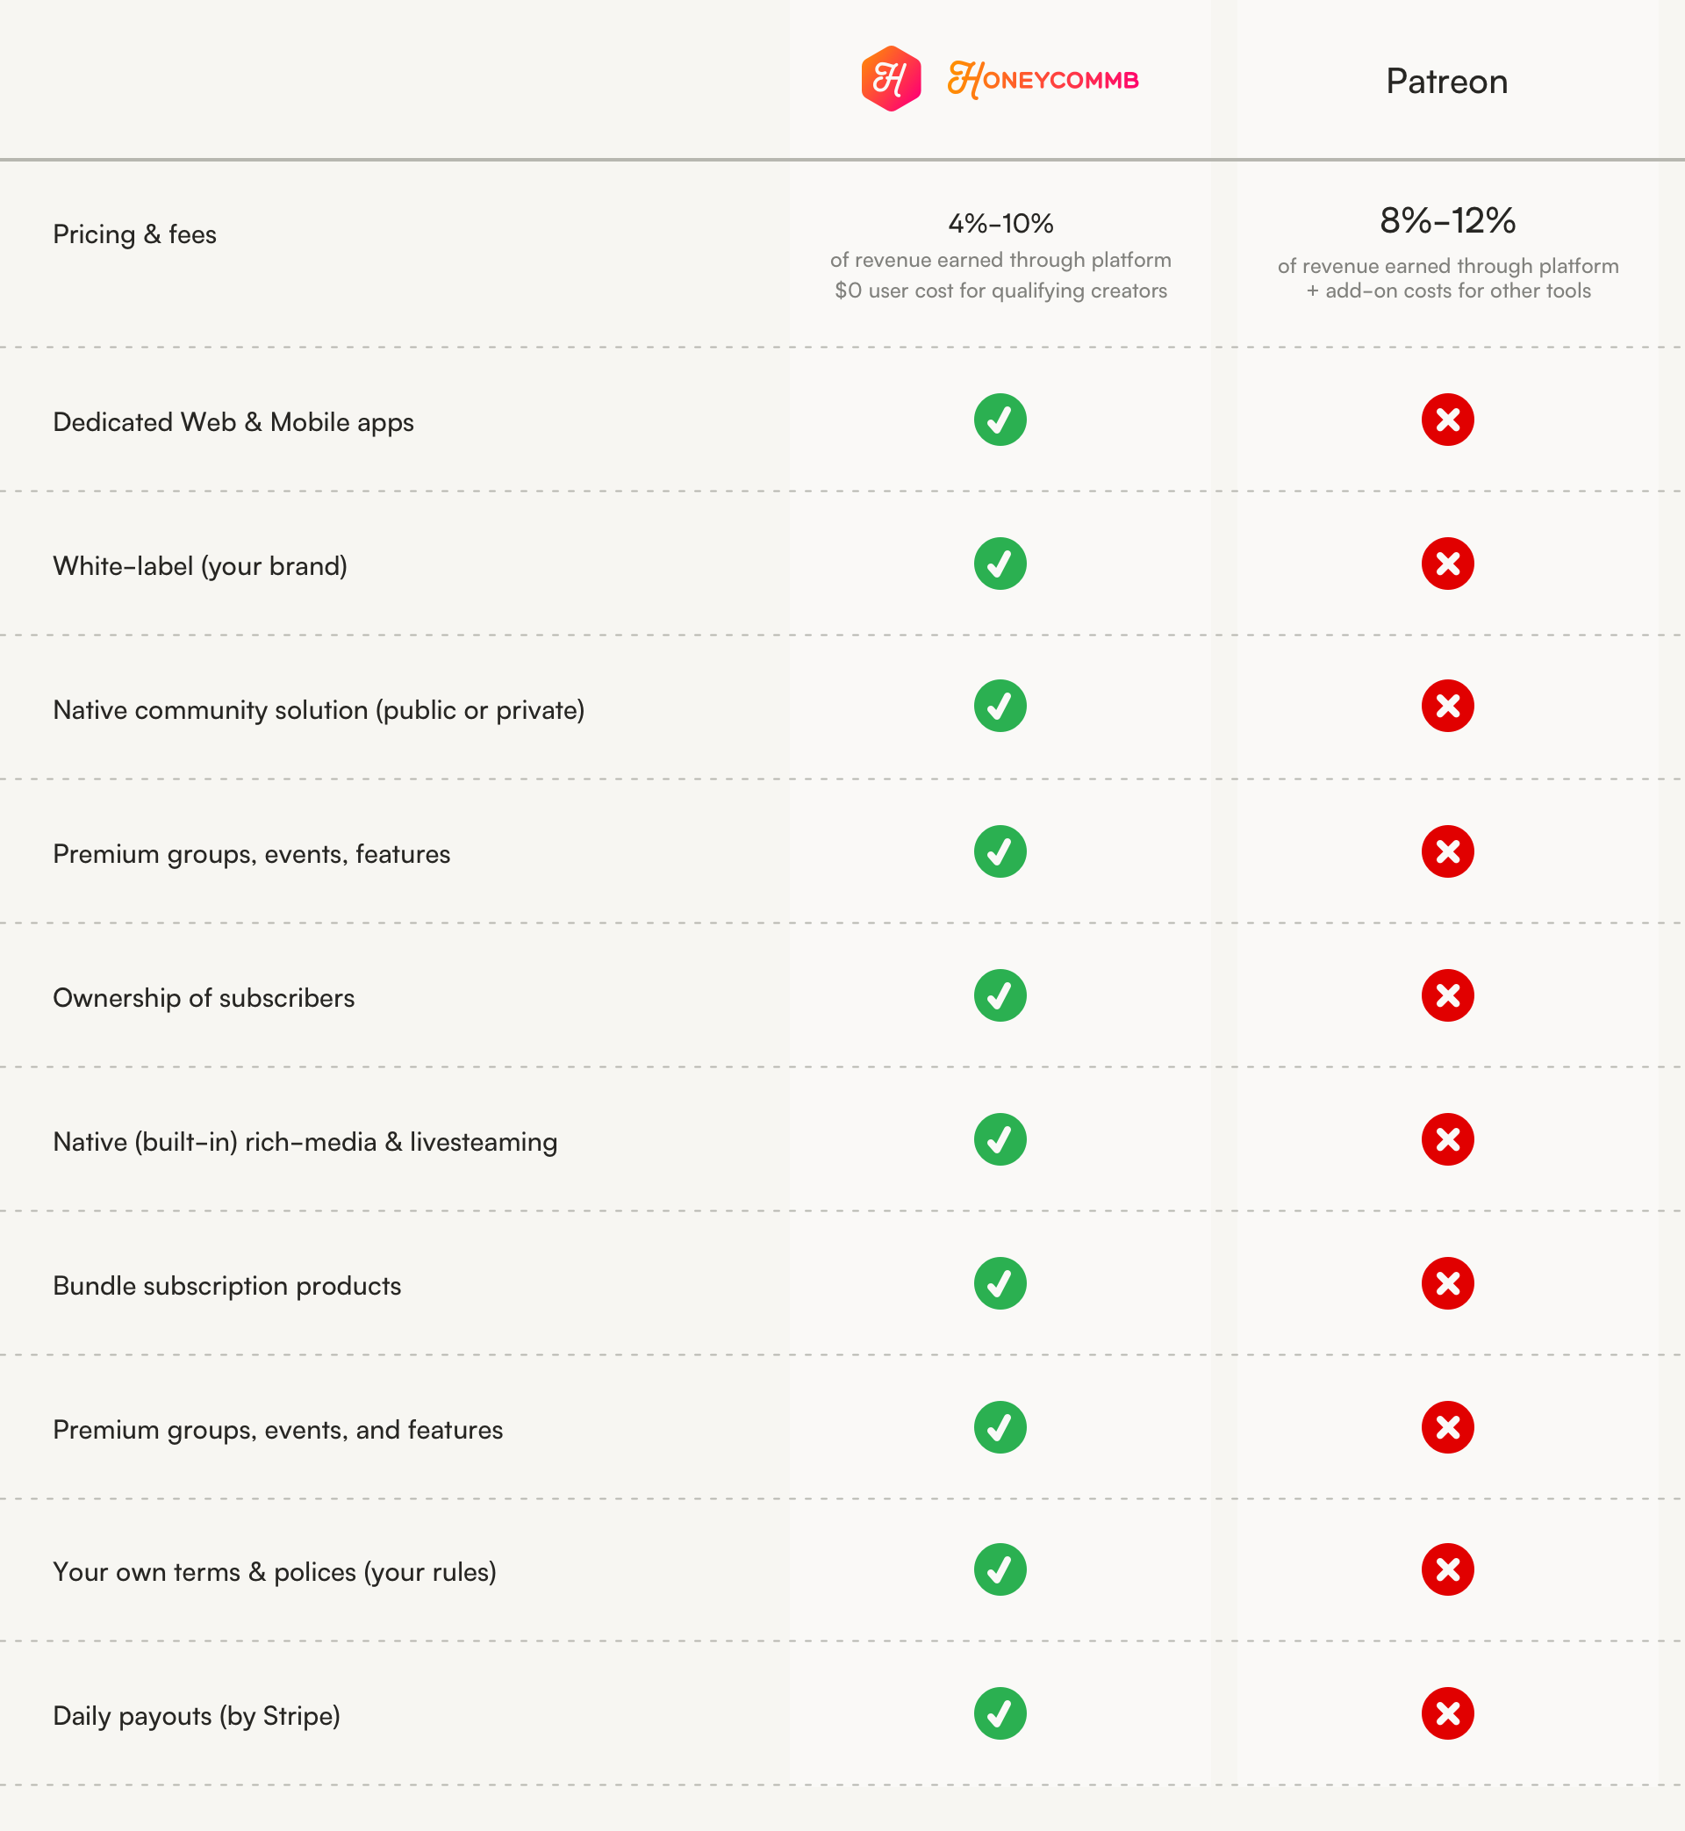Viewport: 1685px width, 1831px height.
Task: Click the Patreon column heading
Action: pyautogui.click(x=1447, y=81)
